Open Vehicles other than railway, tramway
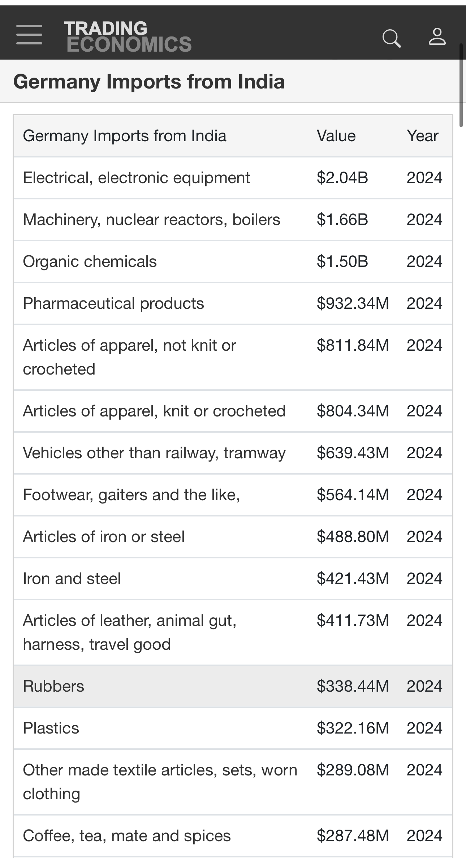This screenshot has height=865, width=466. point(154,453)
